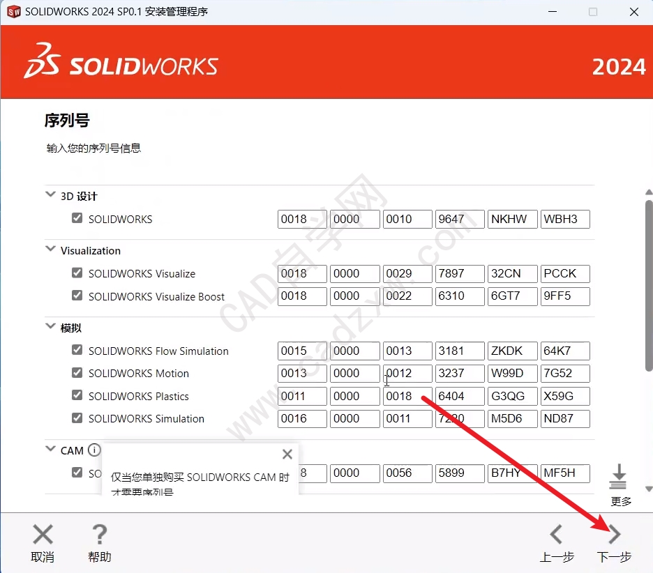Viewport: 653px width, 573px height.
Task: Click the vertical scrollbar thumb
Action: tap(649, 286)
